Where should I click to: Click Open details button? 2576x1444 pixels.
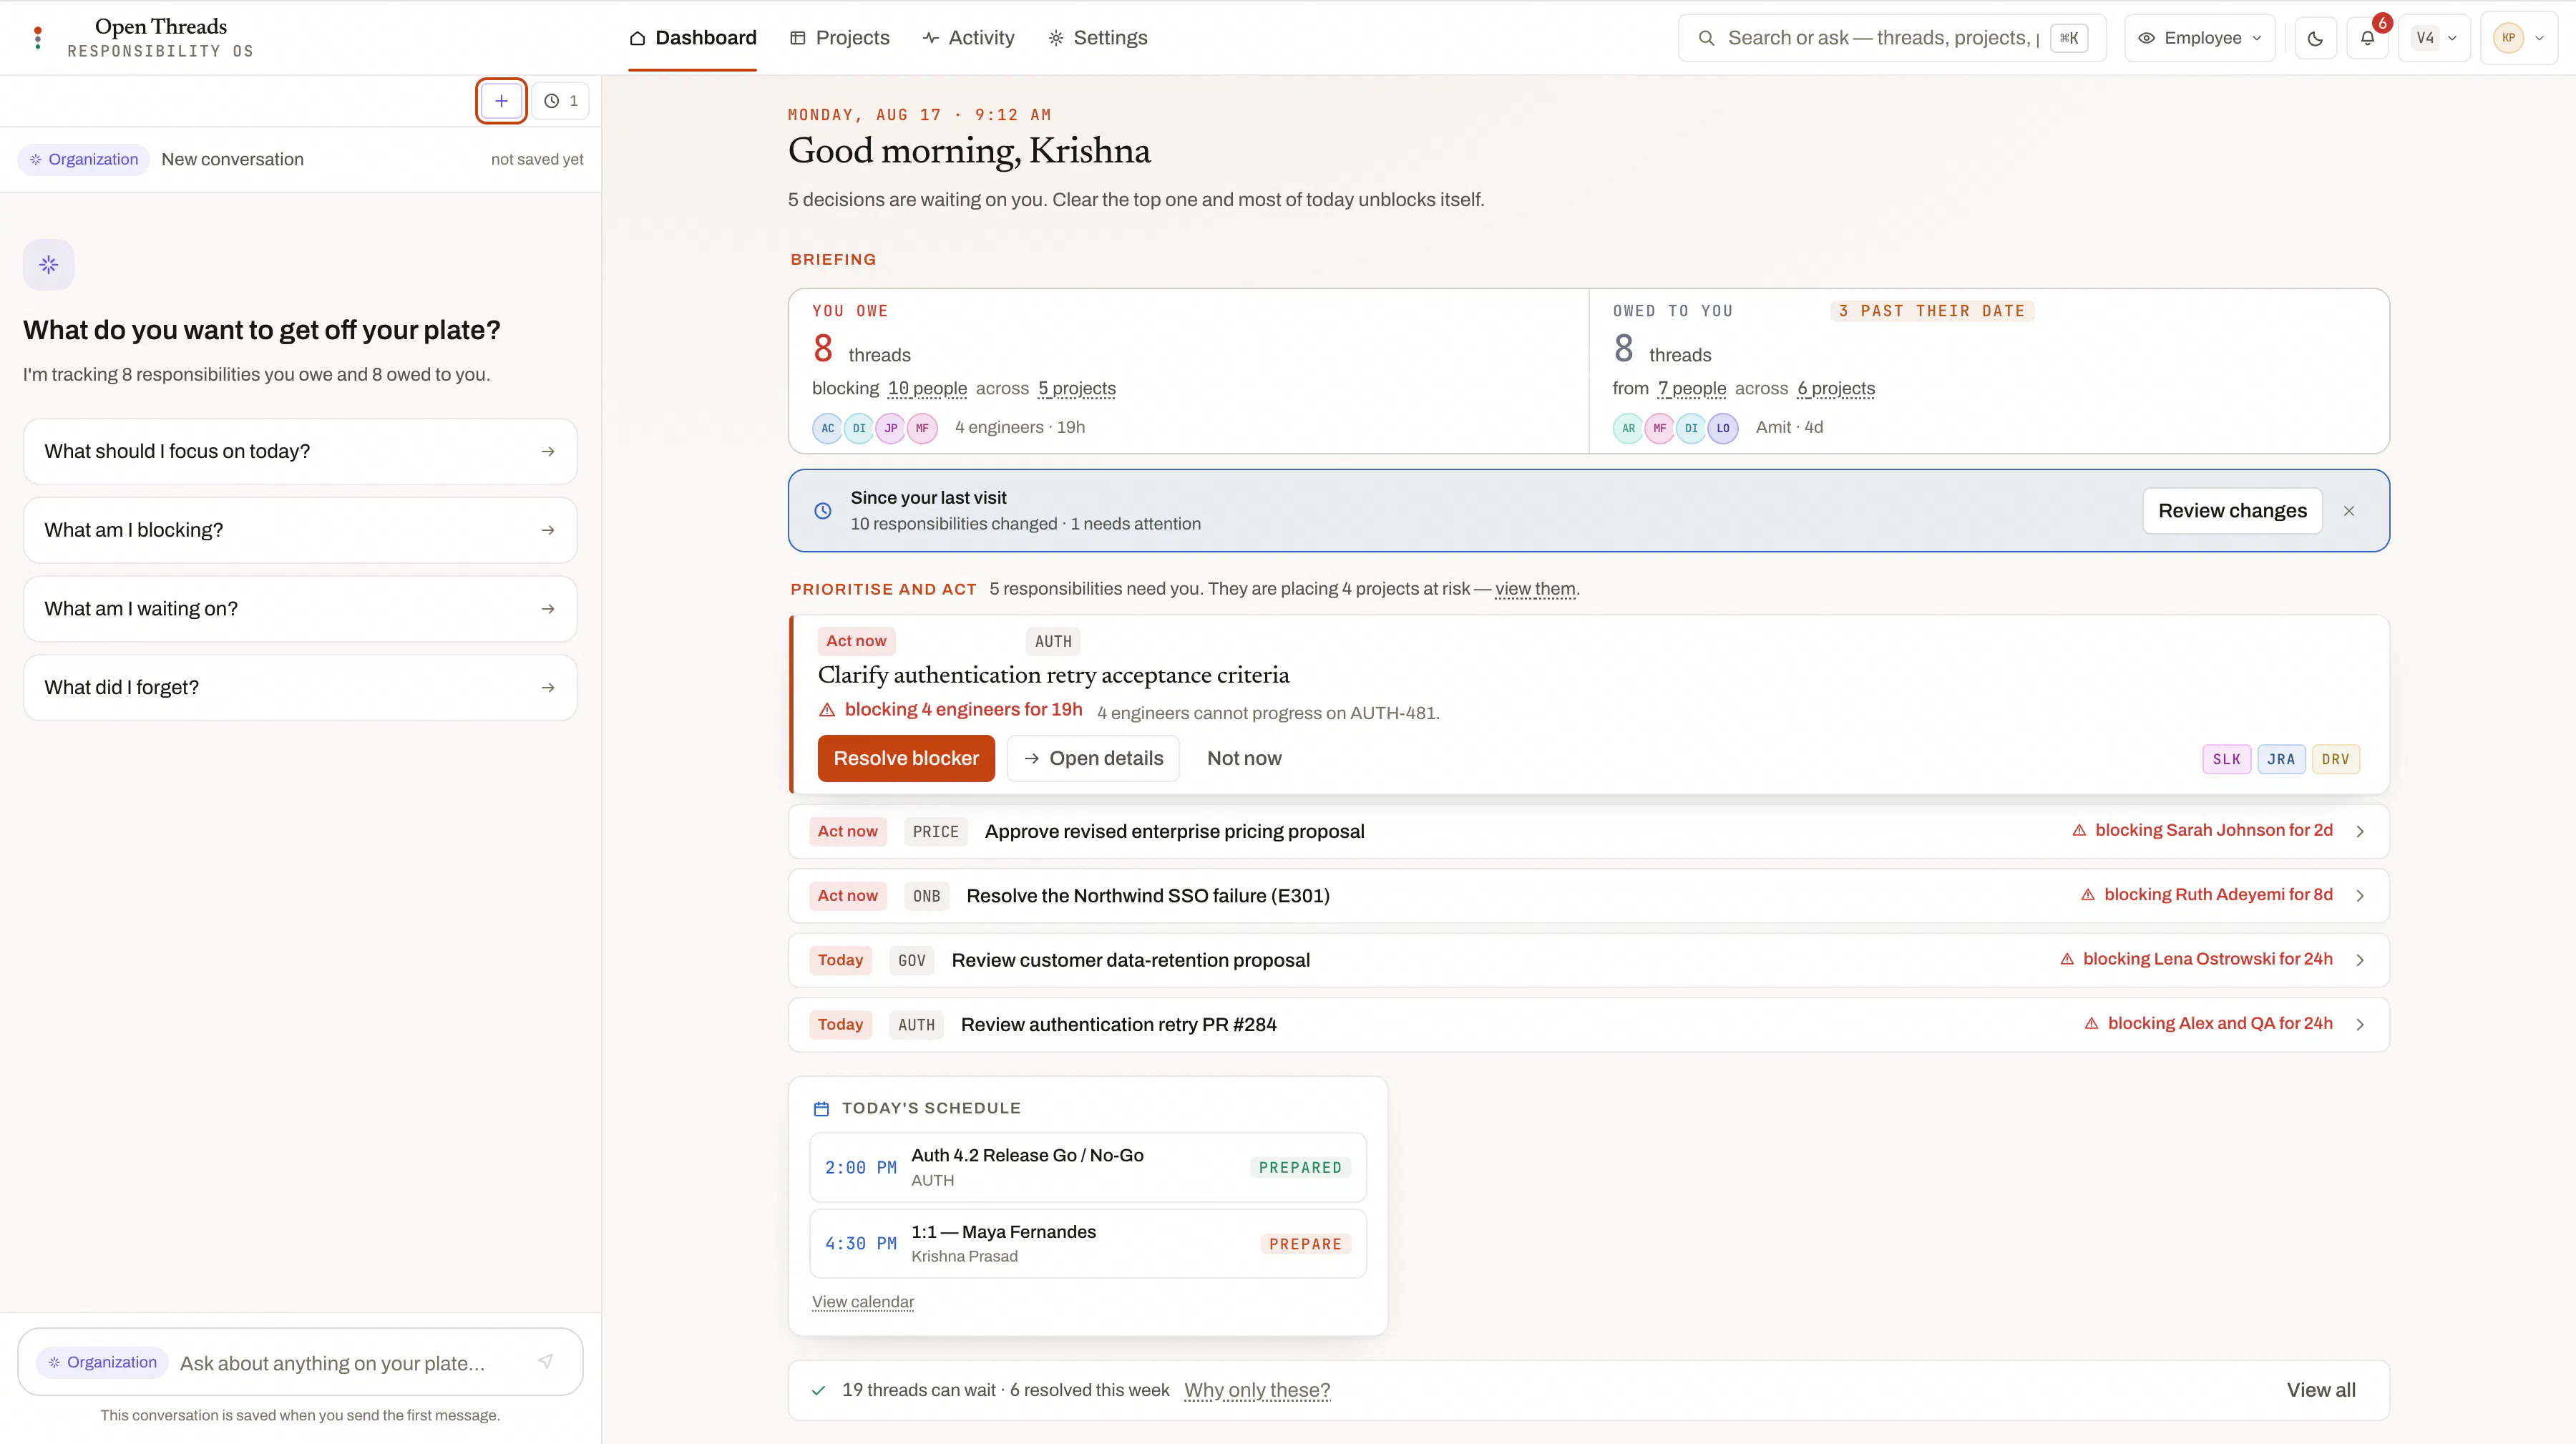[1093, 759]
